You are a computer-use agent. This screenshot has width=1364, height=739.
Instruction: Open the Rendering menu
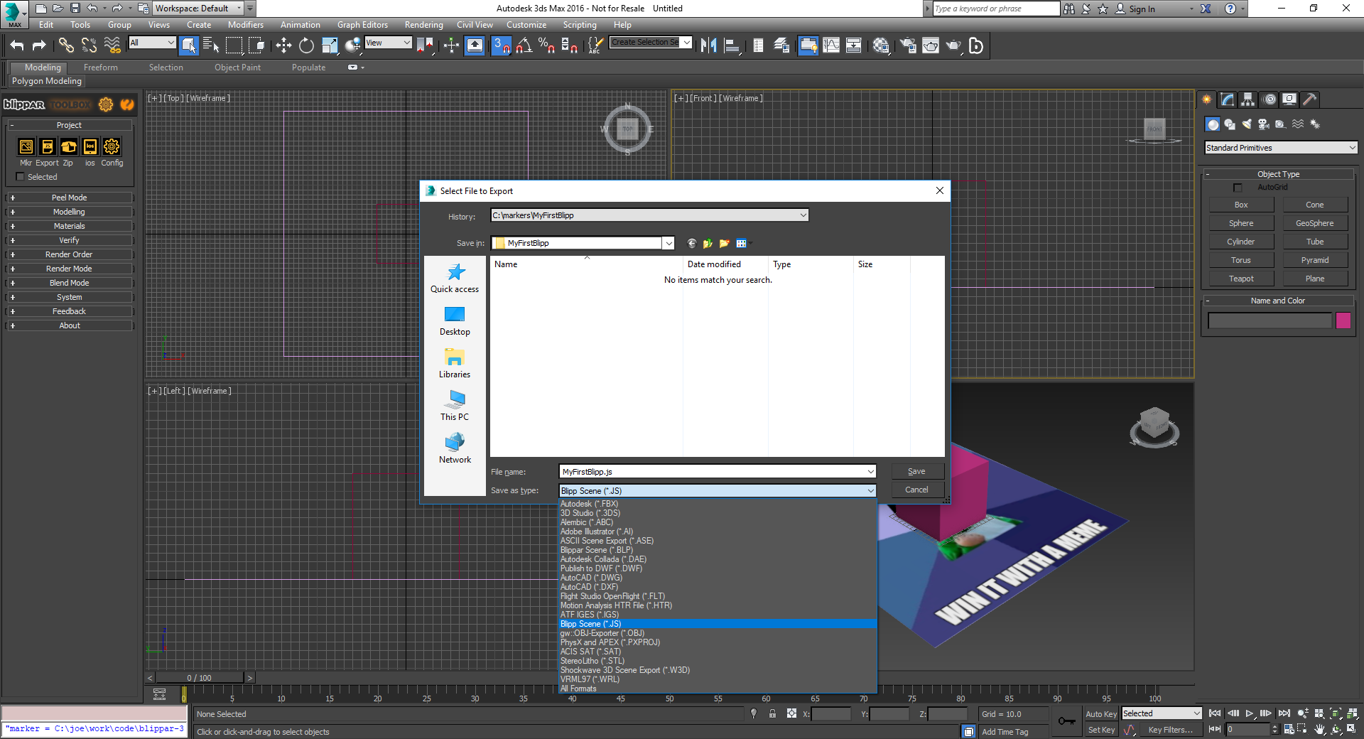(423, 25)
